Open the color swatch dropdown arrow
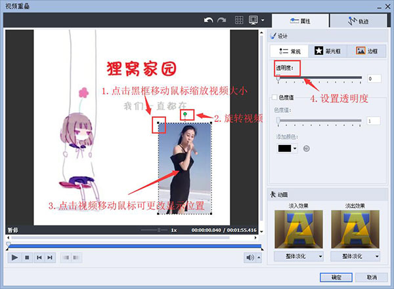Image resolution: width=394 pixels, height=289 pixels. pos(295,148)
